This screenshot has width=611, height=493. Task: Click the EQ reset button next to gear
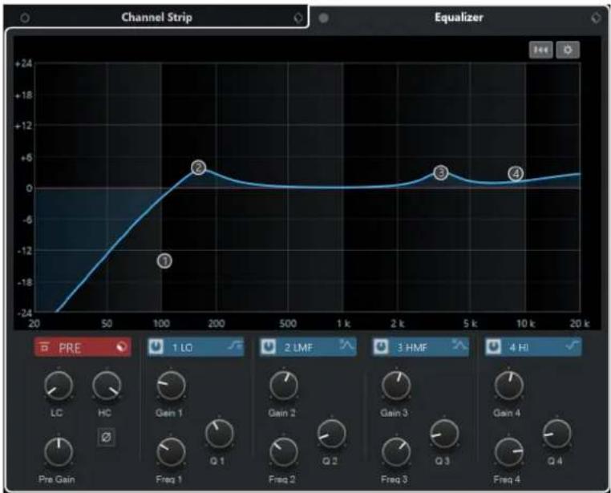pyautogui.click(x=541, y=50)
